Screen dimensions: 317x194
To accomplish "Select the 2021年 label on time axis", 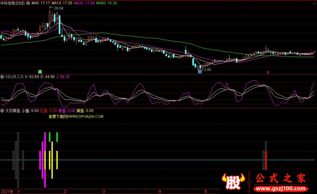I will [x=7, y=191].
